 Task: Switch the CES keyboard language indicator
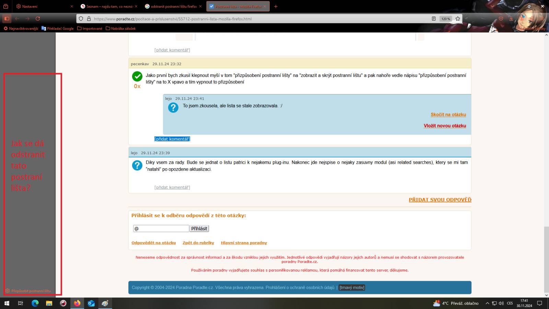point(510,303)
